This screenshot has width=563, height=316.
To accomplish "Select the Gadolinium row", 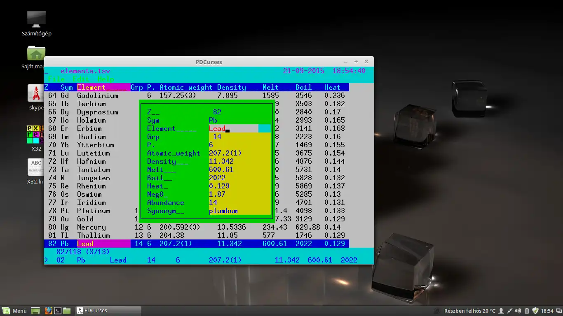I will pyautogui.click(x=197, y=95).
